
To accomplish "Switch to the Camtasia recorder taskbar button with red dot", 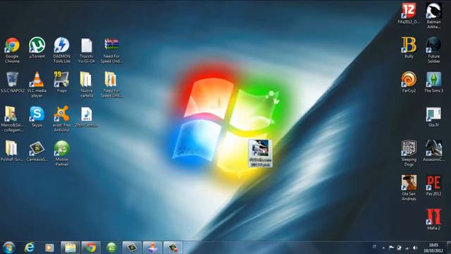I will 173,248.
